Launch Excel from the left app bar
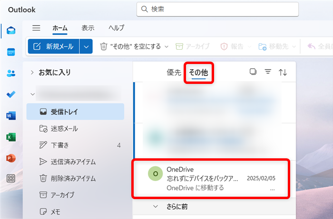 (11, 137)
